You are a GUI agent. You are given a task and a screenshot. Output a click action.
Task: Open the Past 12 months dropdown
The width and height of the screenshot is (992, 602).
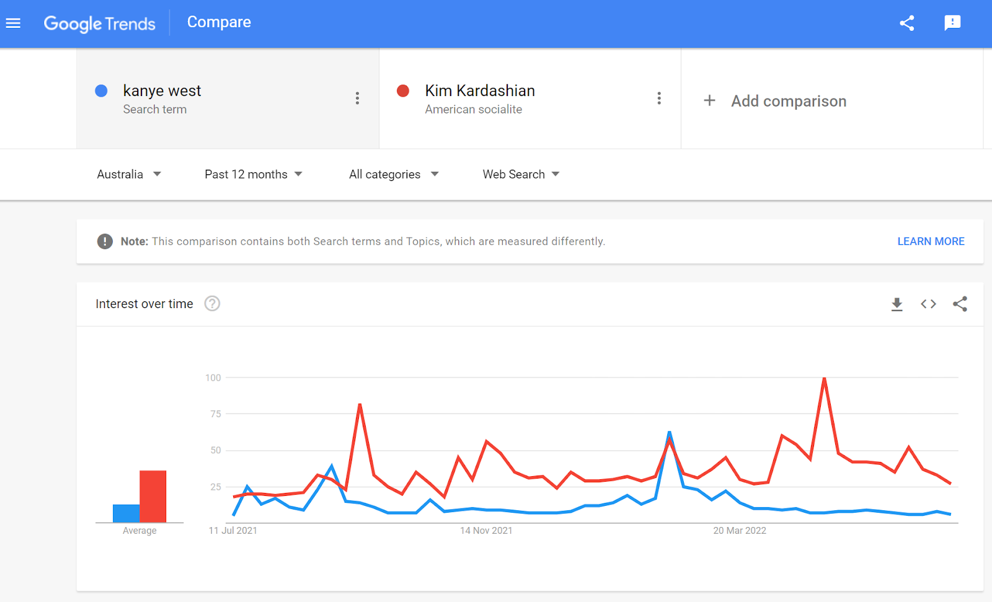coord(254,174)
